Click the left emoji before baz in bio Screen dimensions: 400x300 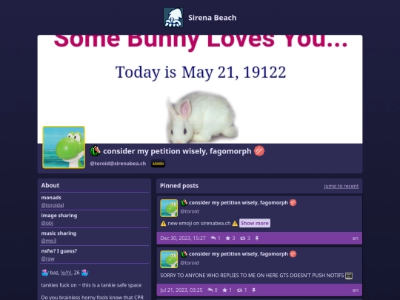[45, 273]
